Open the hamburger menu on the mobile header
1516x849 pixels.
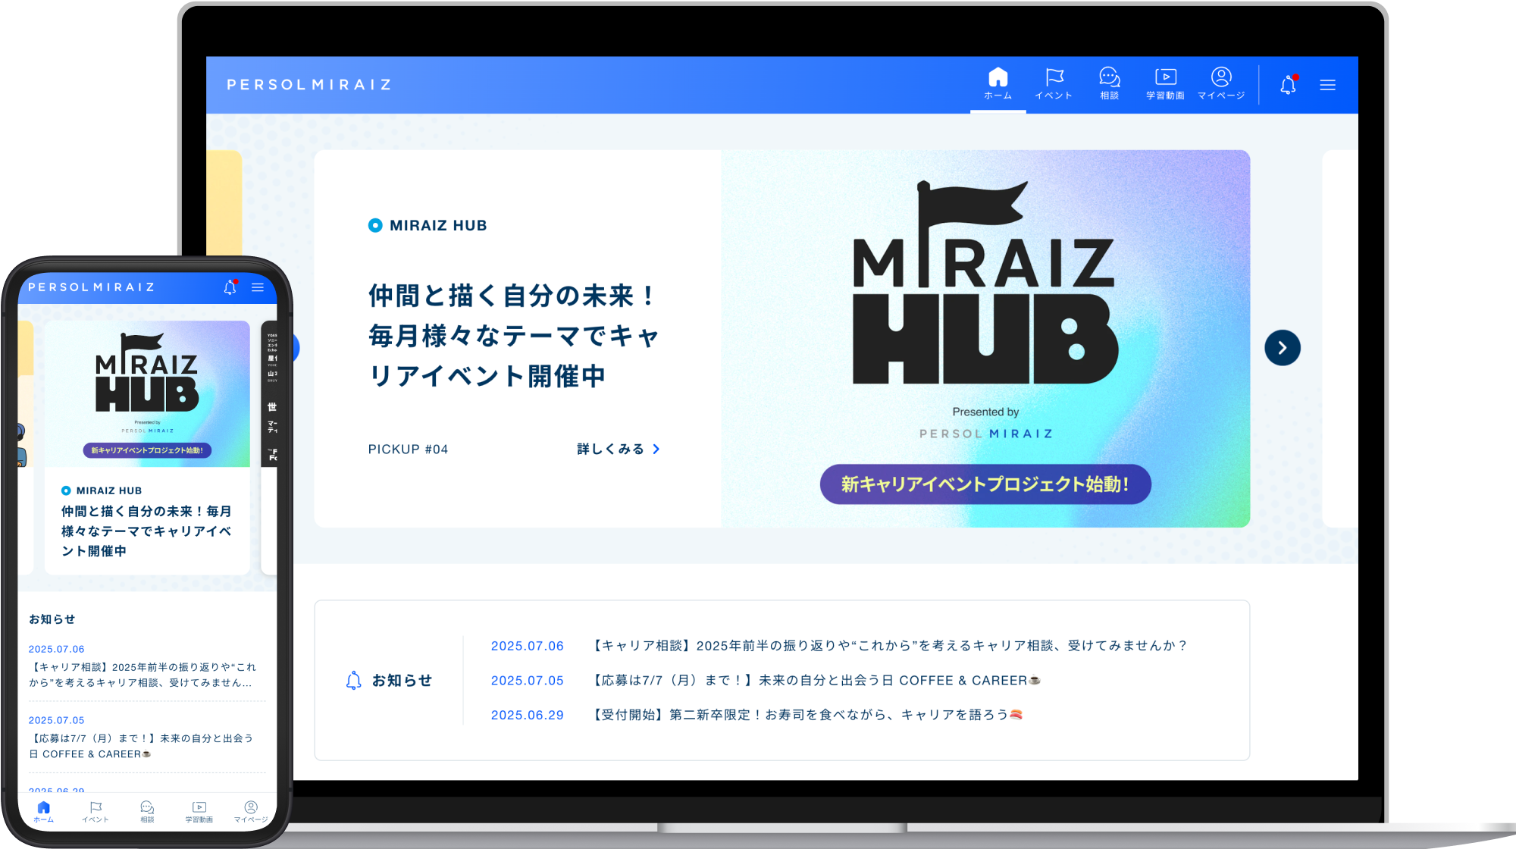click(x=258, y=287)
